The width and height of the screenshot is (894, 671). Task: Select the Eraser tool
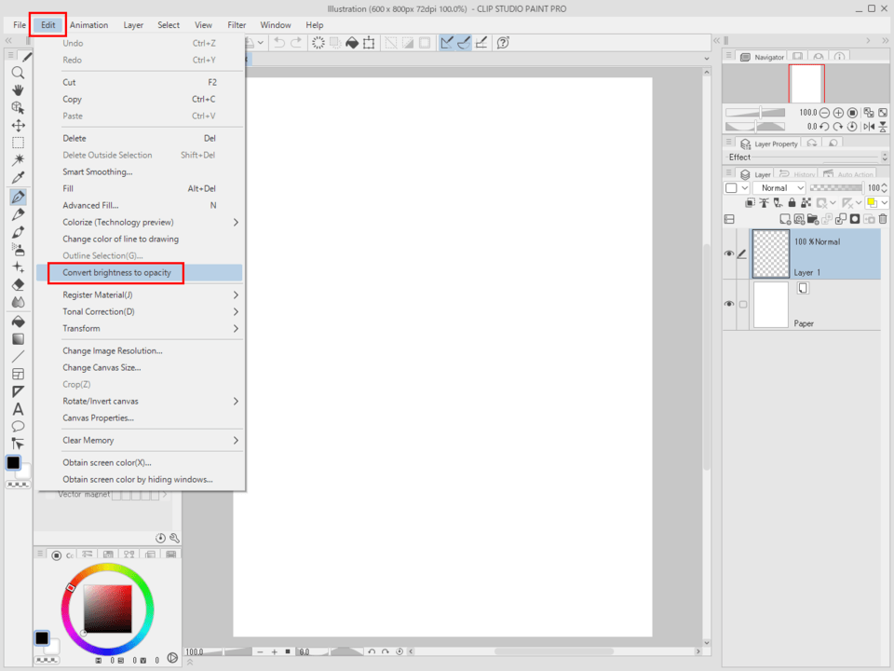coord(18,284)
